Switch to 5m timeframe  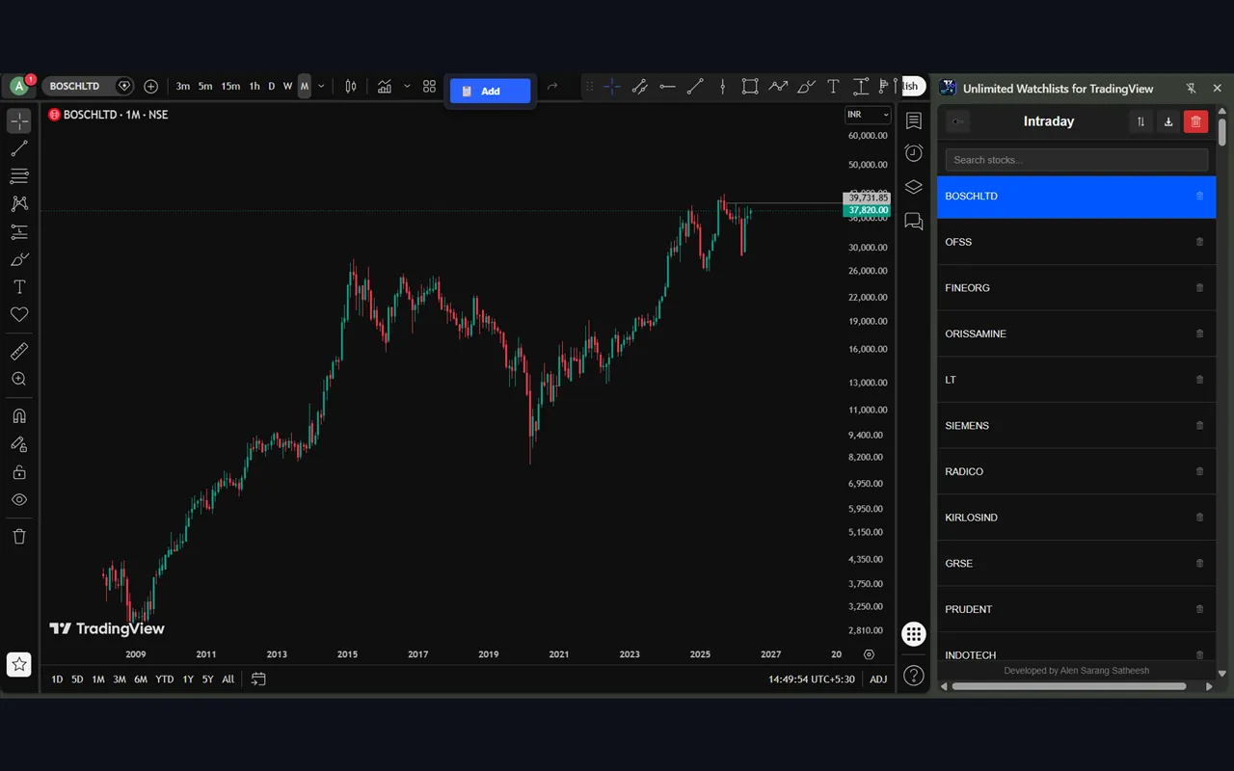(205, 86)
